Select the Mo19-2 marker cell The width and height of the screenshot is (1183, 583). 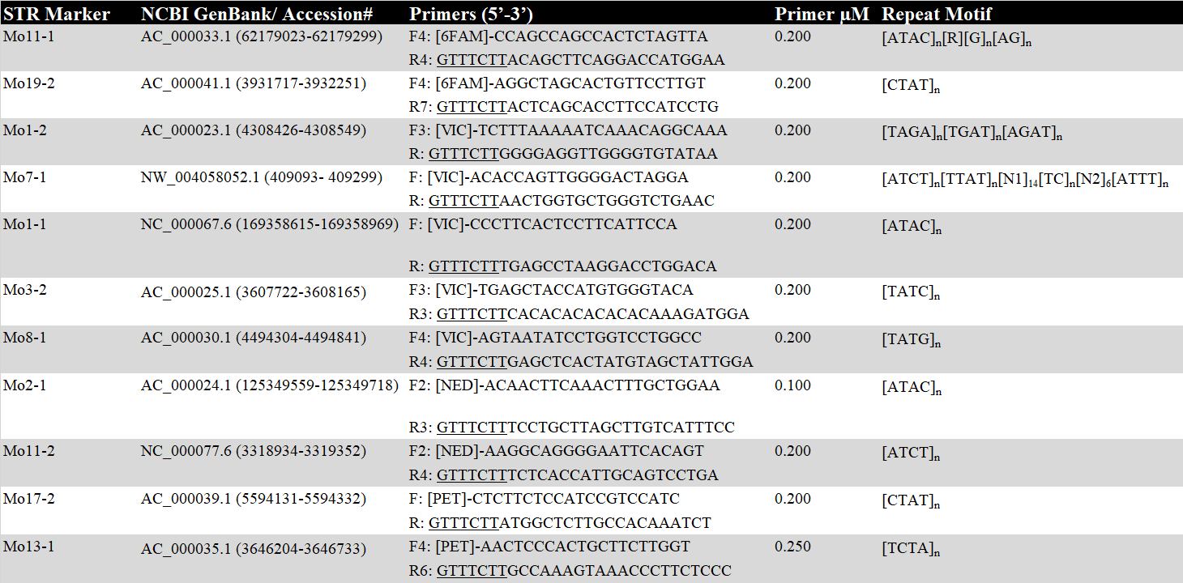click(28, 83)
